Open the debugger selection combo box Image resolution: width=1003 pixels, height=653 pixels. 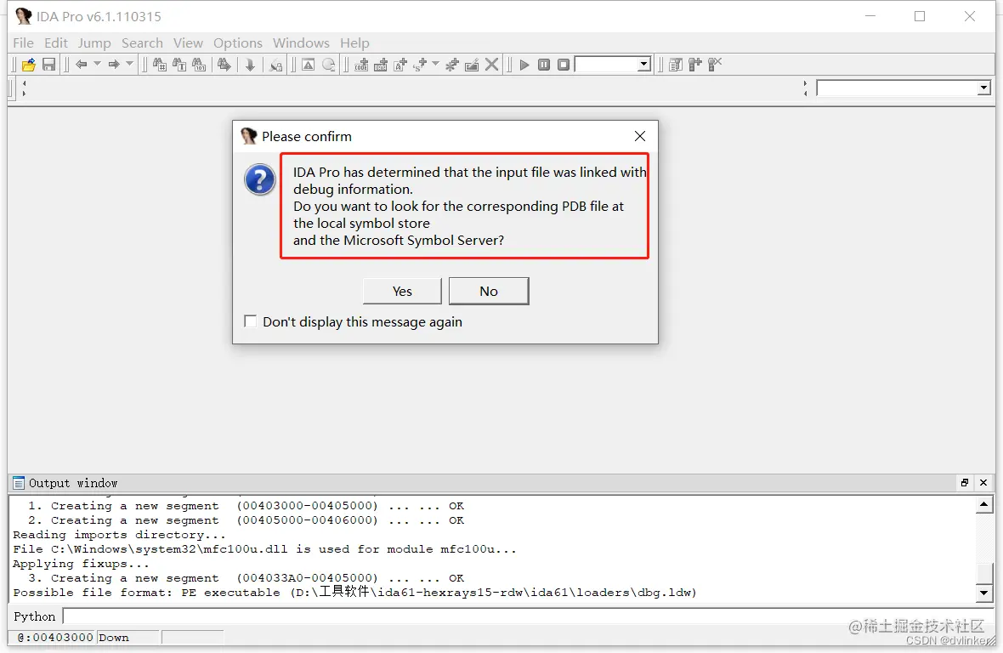coord(613,64)
